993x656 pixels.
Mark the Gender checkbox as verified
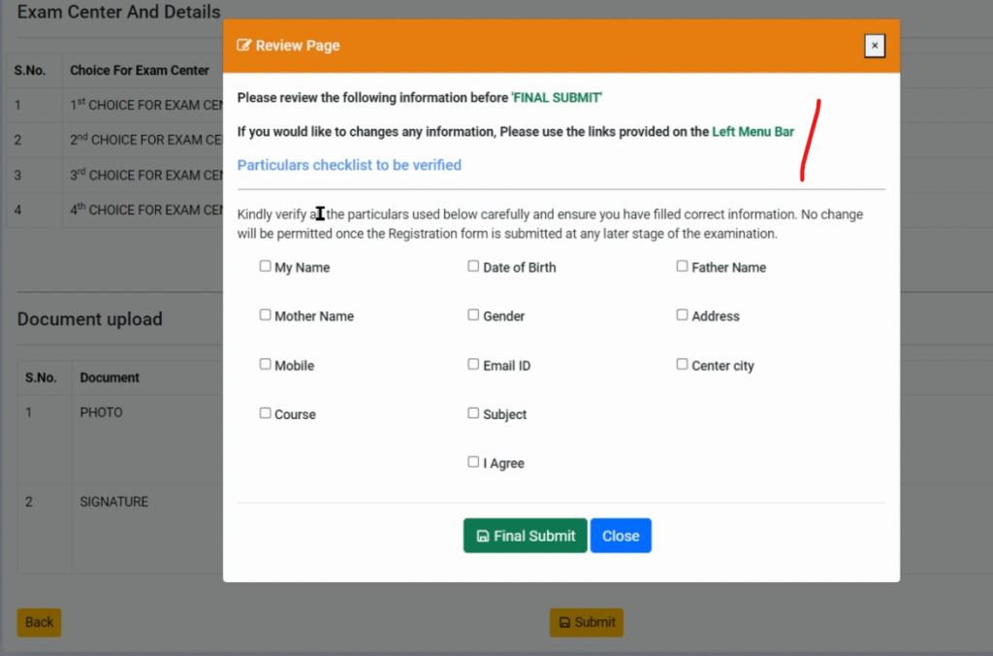point(473,315)
